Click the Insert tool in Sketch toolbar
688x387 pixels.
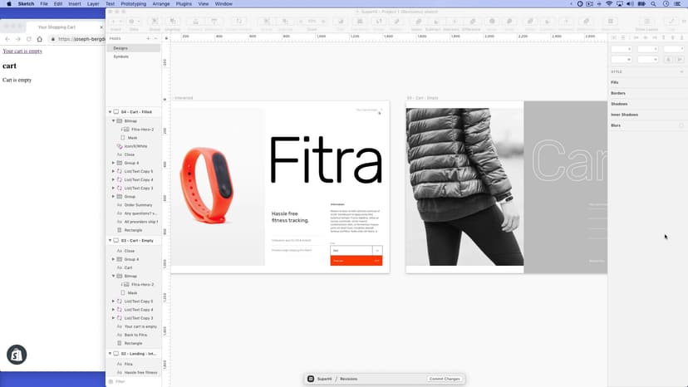click(x=115, y=22)
